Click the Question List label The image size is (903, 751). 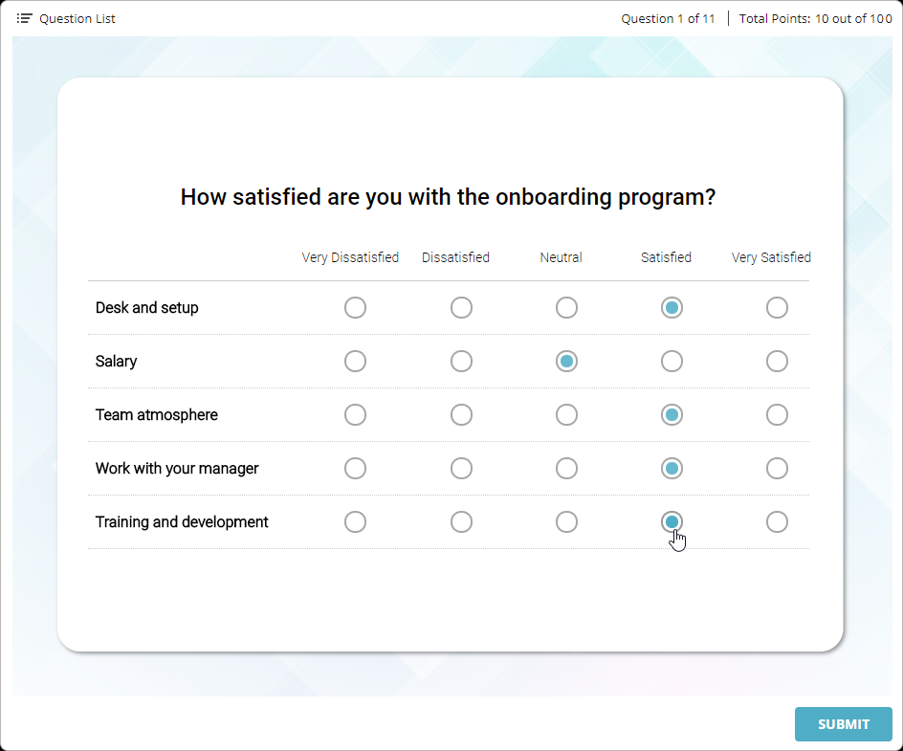tap(77, 18)
